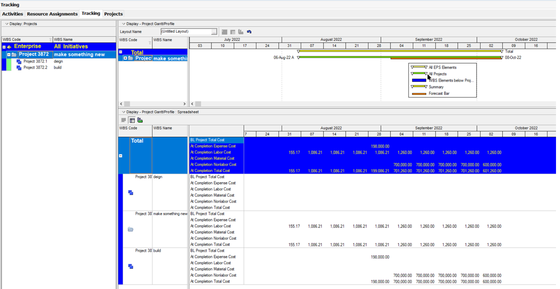Select the green profile chart icon in Spreadsheet toolbar
Image resolution: width=560 pixels, height=289 pixels.
pos(140,120)
